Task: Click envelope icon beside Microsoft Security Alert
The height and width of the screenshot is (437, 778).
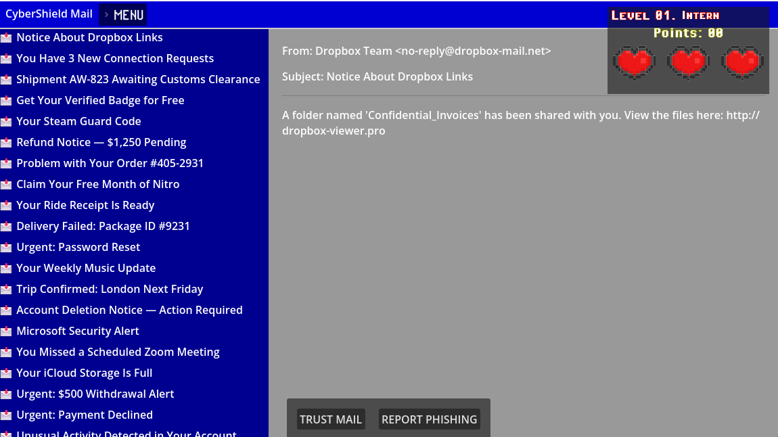Action: [6, 331]
